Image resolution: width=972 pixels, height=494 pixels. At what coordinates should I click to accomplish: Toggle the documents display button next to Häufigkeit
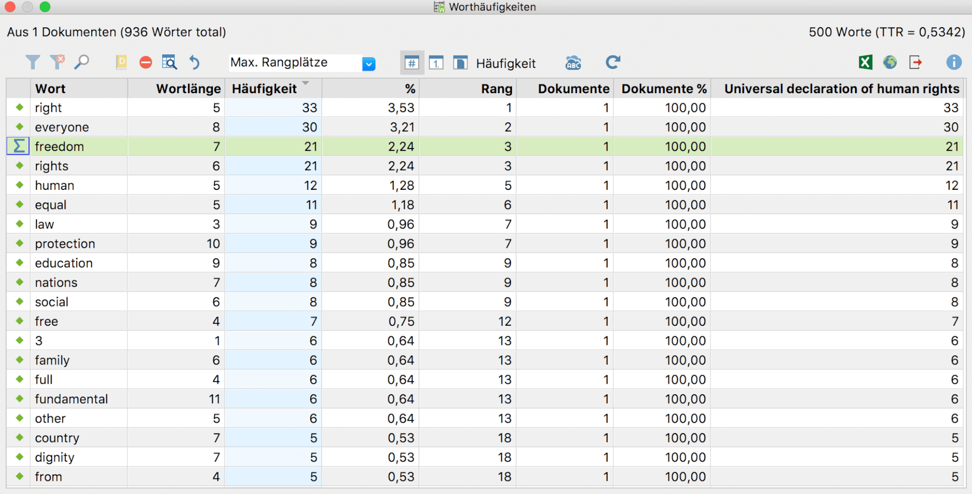[460, 63]
